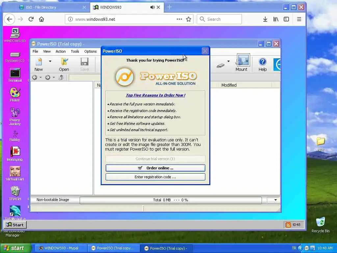Screen dimensions: 337x253
Task: Open the Piskel paint icon
Action: 15,95
